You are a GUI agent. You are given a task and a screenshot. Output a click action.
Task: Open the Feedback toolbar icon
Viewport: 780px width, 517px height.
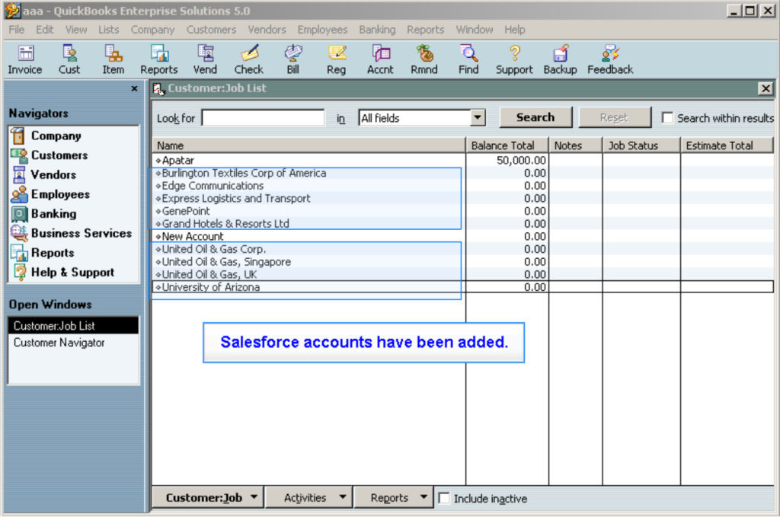610,59
